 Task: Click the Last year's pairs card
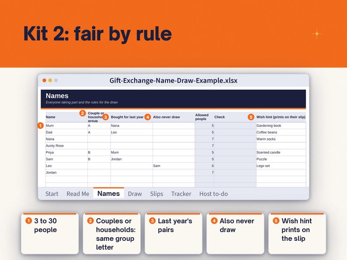[x=173, y=233]
